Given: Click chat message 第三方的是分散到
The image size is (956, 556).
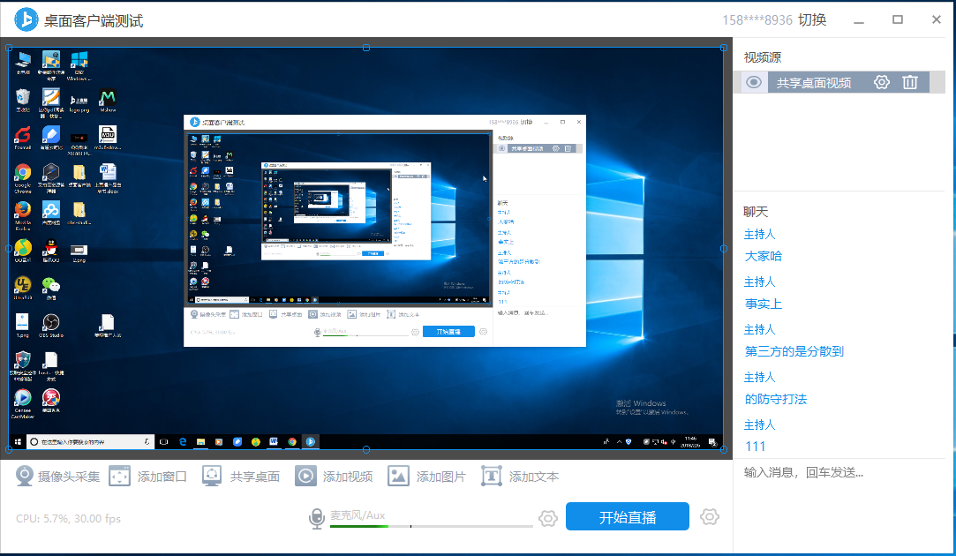Looking at the screenshot, I should coord(794,351).
